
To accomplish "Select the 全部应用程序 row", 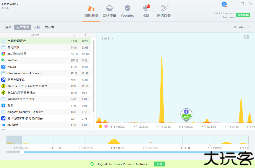I will click(46, 41).
